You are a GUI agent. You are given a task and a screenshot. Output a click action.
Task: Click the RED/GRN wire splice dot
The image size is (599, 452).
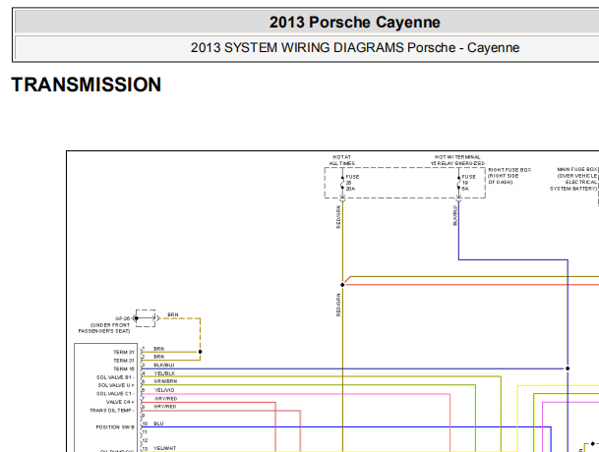point(342,285)
